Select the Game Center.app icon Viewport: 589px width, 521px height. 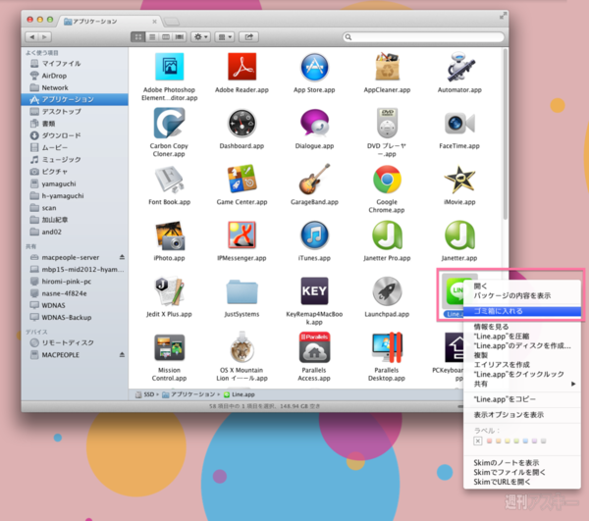(x=241, y=179)
